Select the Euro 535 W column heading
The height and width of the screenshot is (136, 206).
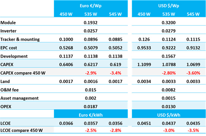91,14
